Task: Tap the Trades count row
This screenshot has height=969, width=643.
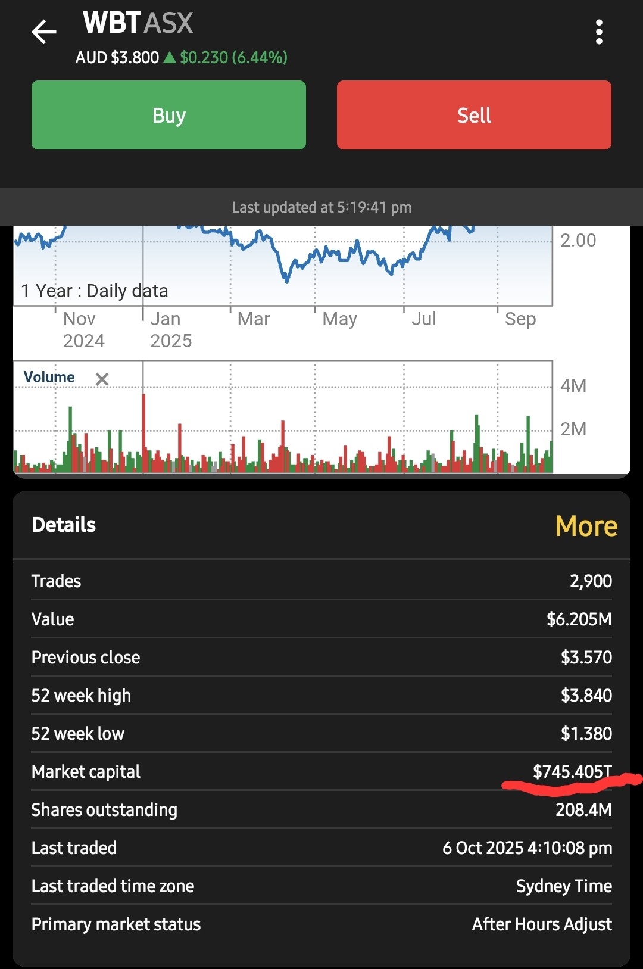Action: pyautogui.click(x=321, y=581)
